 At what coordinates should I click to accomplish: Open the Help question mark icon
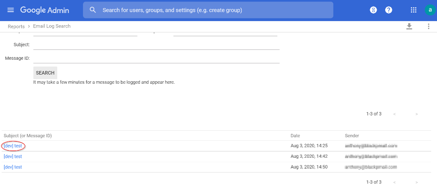pyautogui.click(x=388, y=10)
